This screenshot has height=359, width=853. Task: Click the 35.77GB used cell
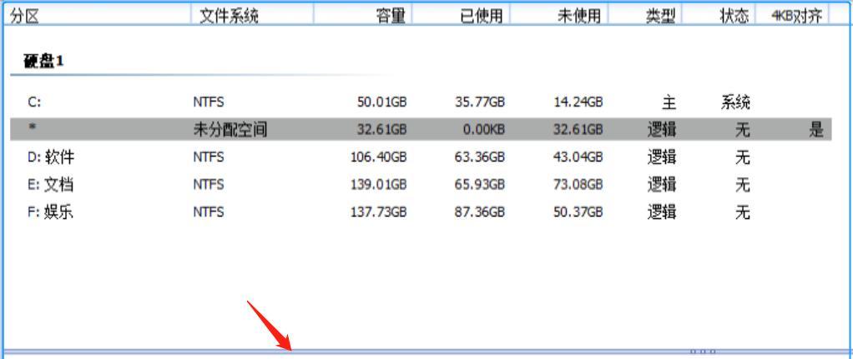click(480, 102)
